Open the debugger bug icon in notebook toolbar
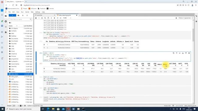The image size is (198, 111). click(176, 18)
